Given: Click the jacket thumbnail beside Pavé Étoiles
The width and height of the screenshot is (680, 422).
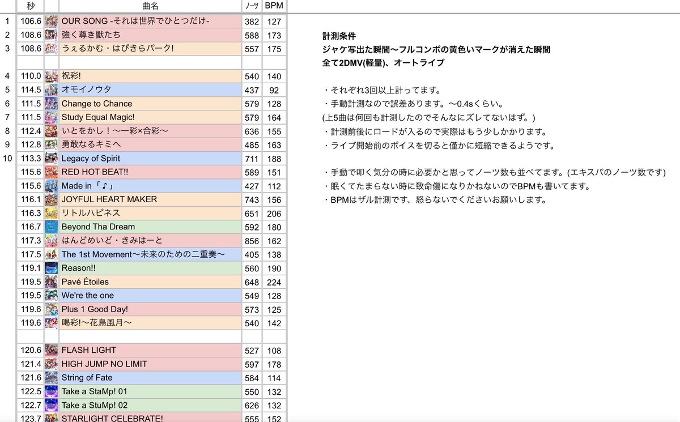Looking at the screenshot, I should pos(51,282).
